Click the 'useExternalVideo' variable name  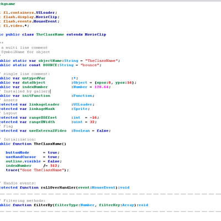pyautogui.click(x=48, y=131)
